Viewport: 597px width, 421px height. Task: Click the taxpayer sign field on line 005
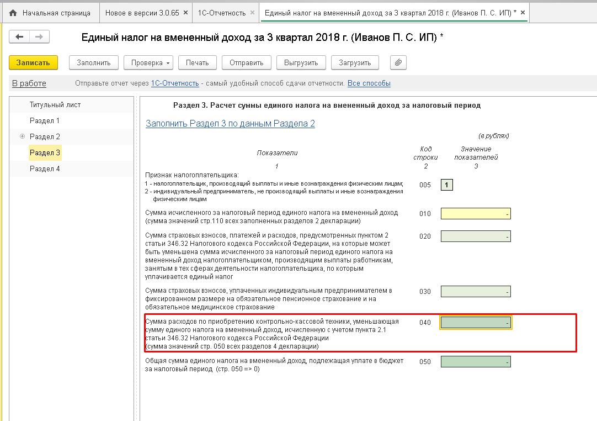[x=446, y=185]
